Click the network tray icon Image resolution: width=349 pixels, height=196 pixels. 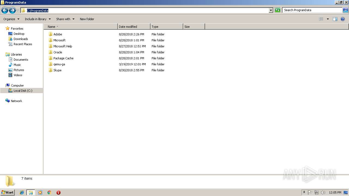click(317, 192)
